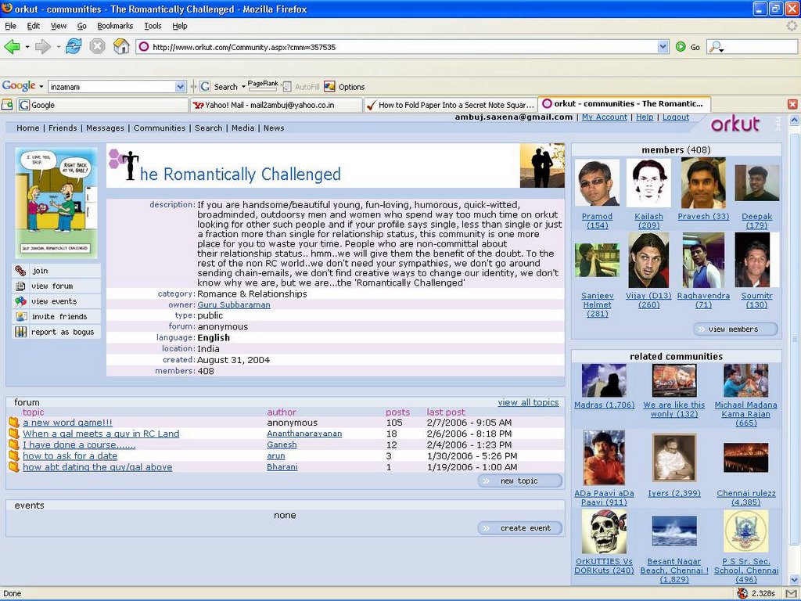Click the 'view members' button
This screenshot has width=801, height=601.
[x=735, y=329]
